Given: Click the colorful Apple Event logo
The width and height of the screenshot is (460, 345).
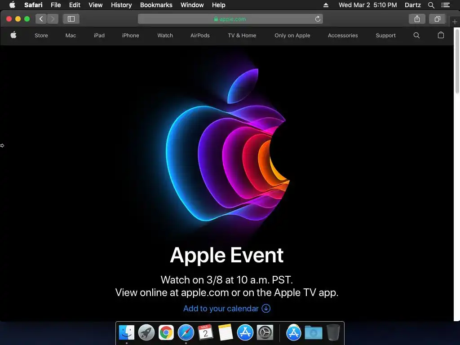Looking at the screenshot, I should tap(227, 145).
